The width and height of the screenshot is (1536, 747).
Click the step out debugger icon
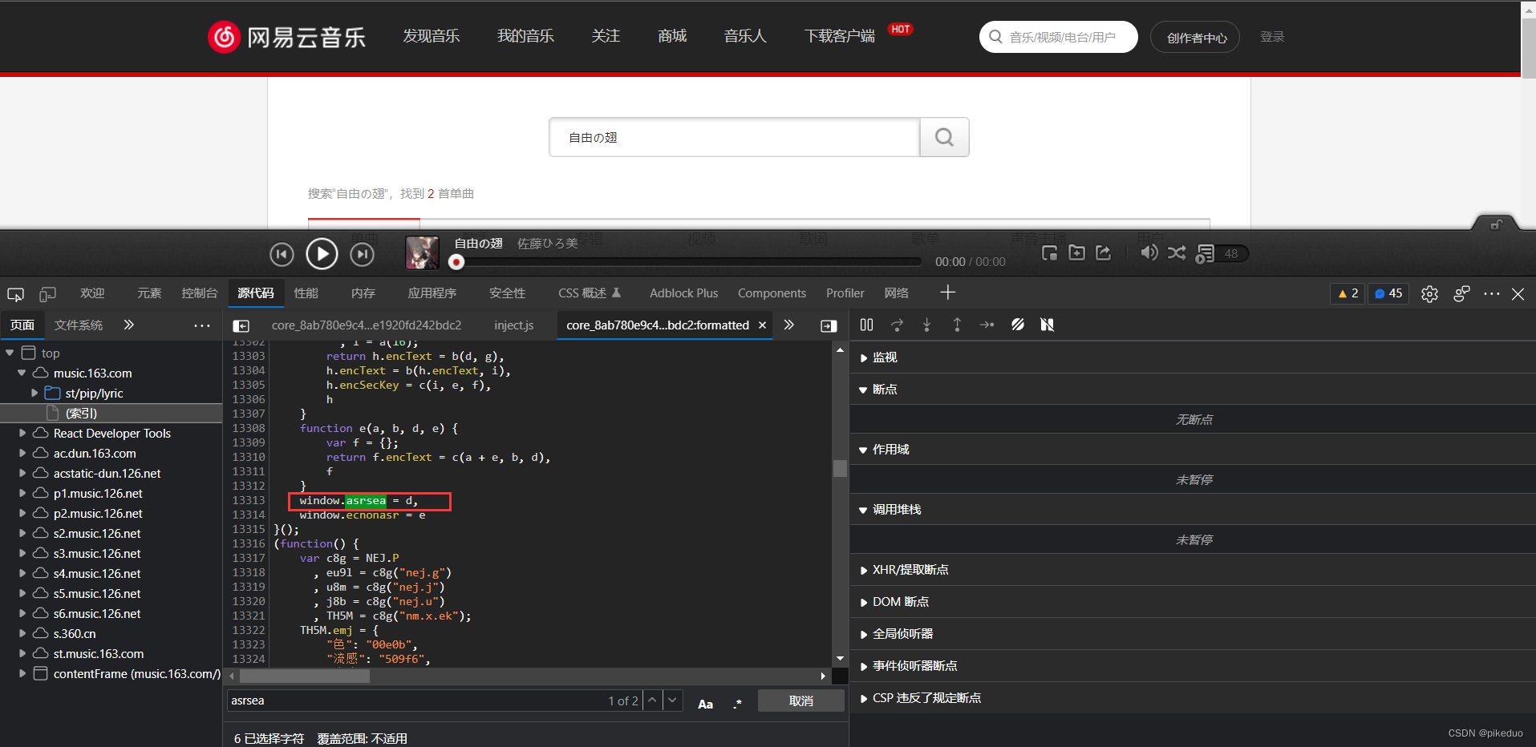tap(957, 325)
